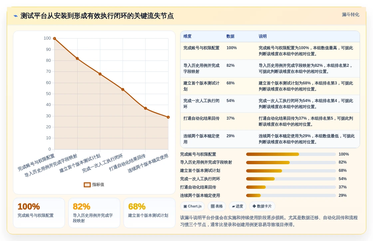
Task: Click the 82% value in the table
Action: pyautogui.click(x=230, y=65)
